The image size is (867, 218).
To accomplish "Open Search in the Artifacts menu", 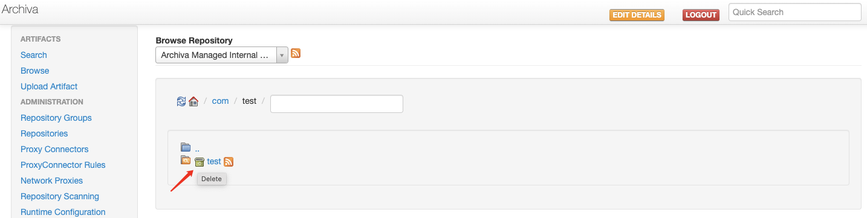I will (34, 55).
